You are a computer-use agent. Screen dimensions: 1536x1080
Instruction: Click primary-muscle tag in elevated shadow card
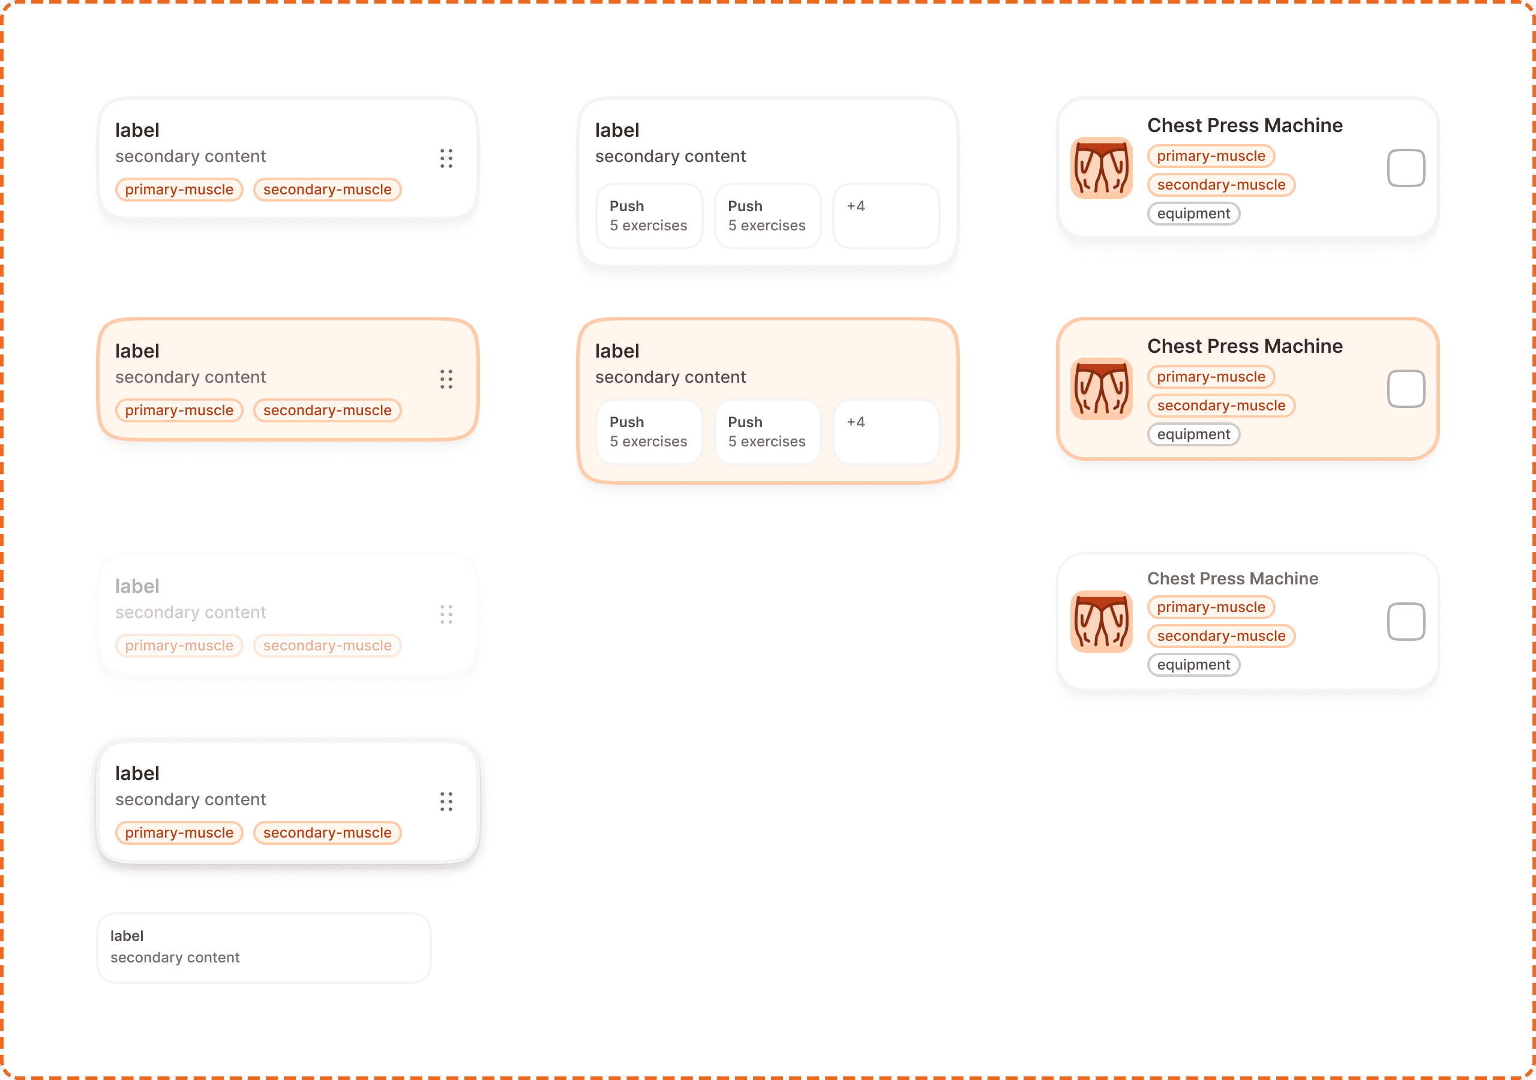[179, 832]
